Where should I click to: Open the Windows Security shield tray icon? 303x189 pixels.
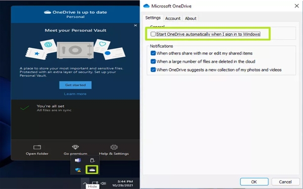[x=78, y=170]
